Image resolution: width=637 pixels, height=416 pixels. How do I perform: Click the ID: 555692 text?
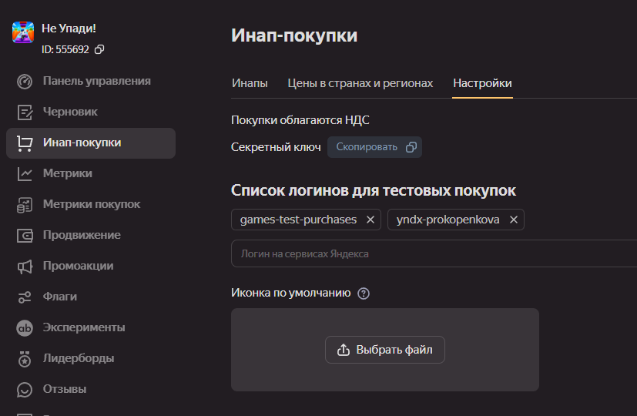[65, 49]
